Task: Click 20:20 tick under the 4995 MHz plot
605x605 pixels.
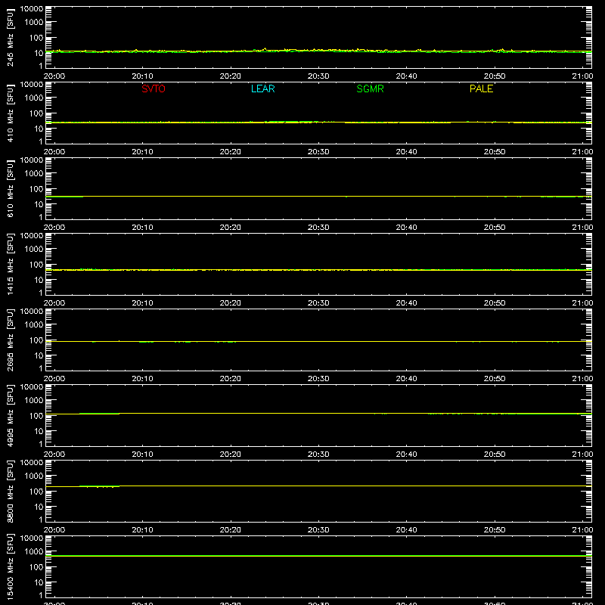Action: 231,455
